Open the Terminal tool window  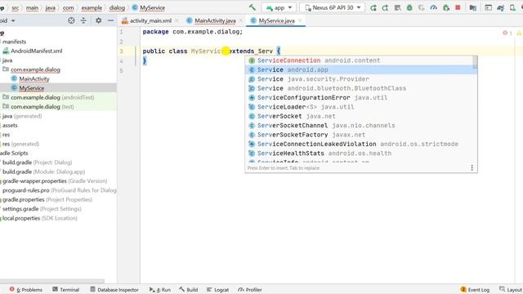[x=65, y=290]
